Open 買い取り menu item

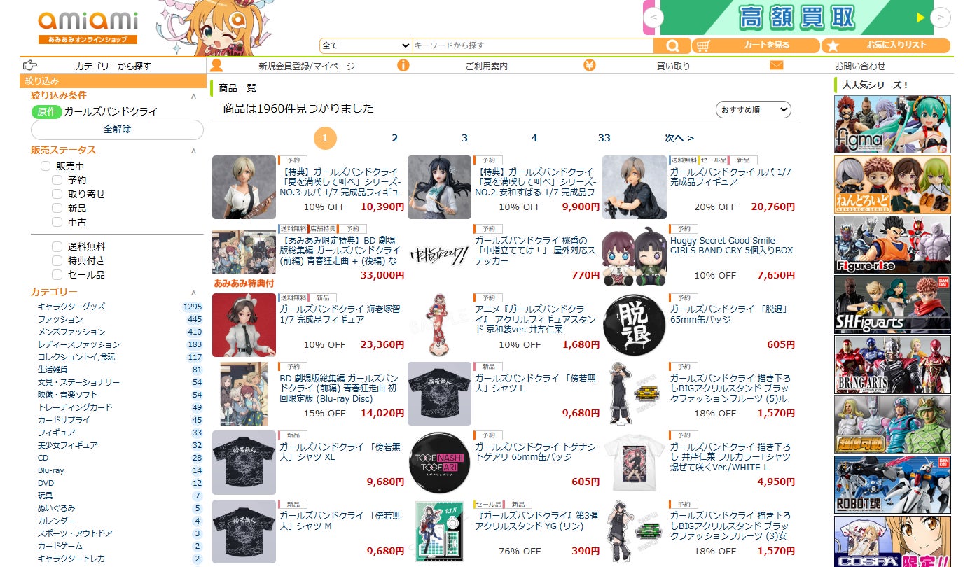point(673,66)
